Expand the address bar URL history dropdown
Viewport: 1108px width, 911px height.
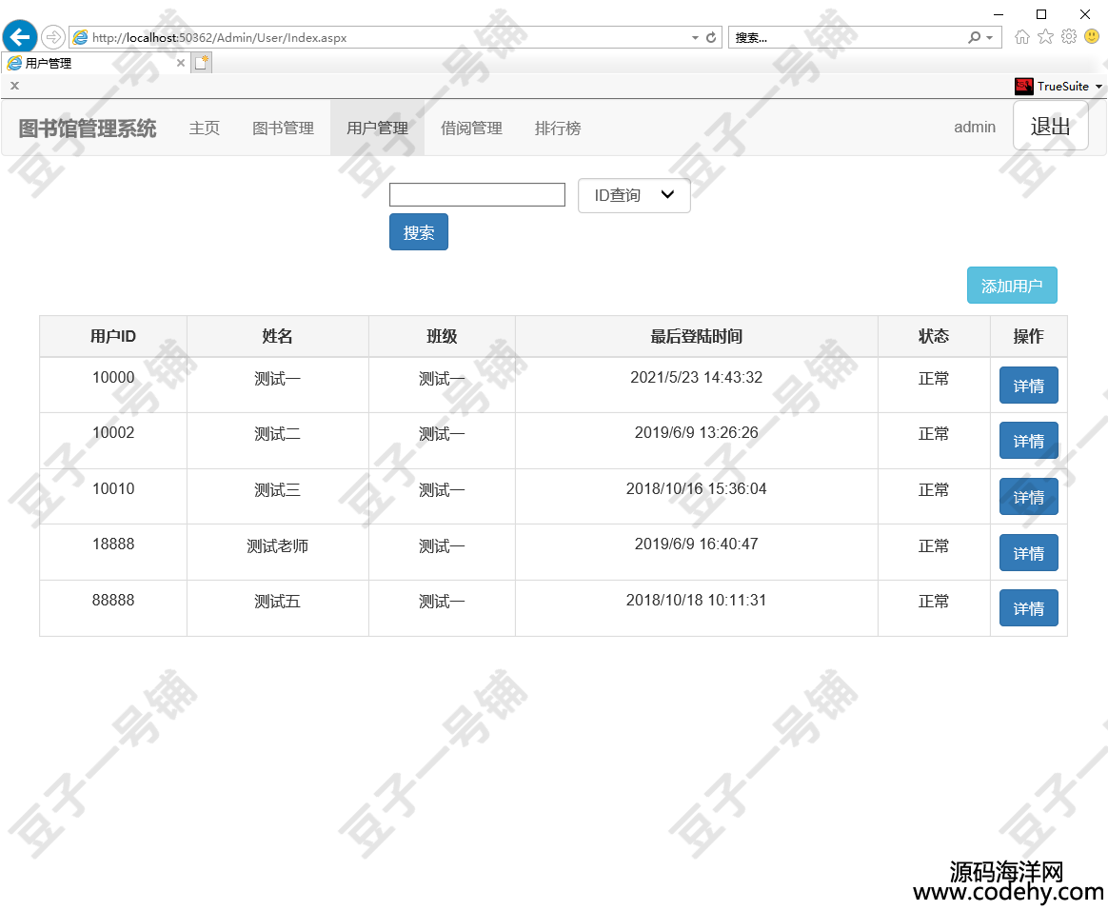[695, 38]
